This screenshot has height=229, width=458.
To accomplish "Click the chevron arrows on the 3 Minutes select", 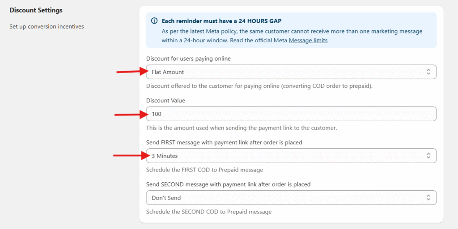I will coord(428,156).
